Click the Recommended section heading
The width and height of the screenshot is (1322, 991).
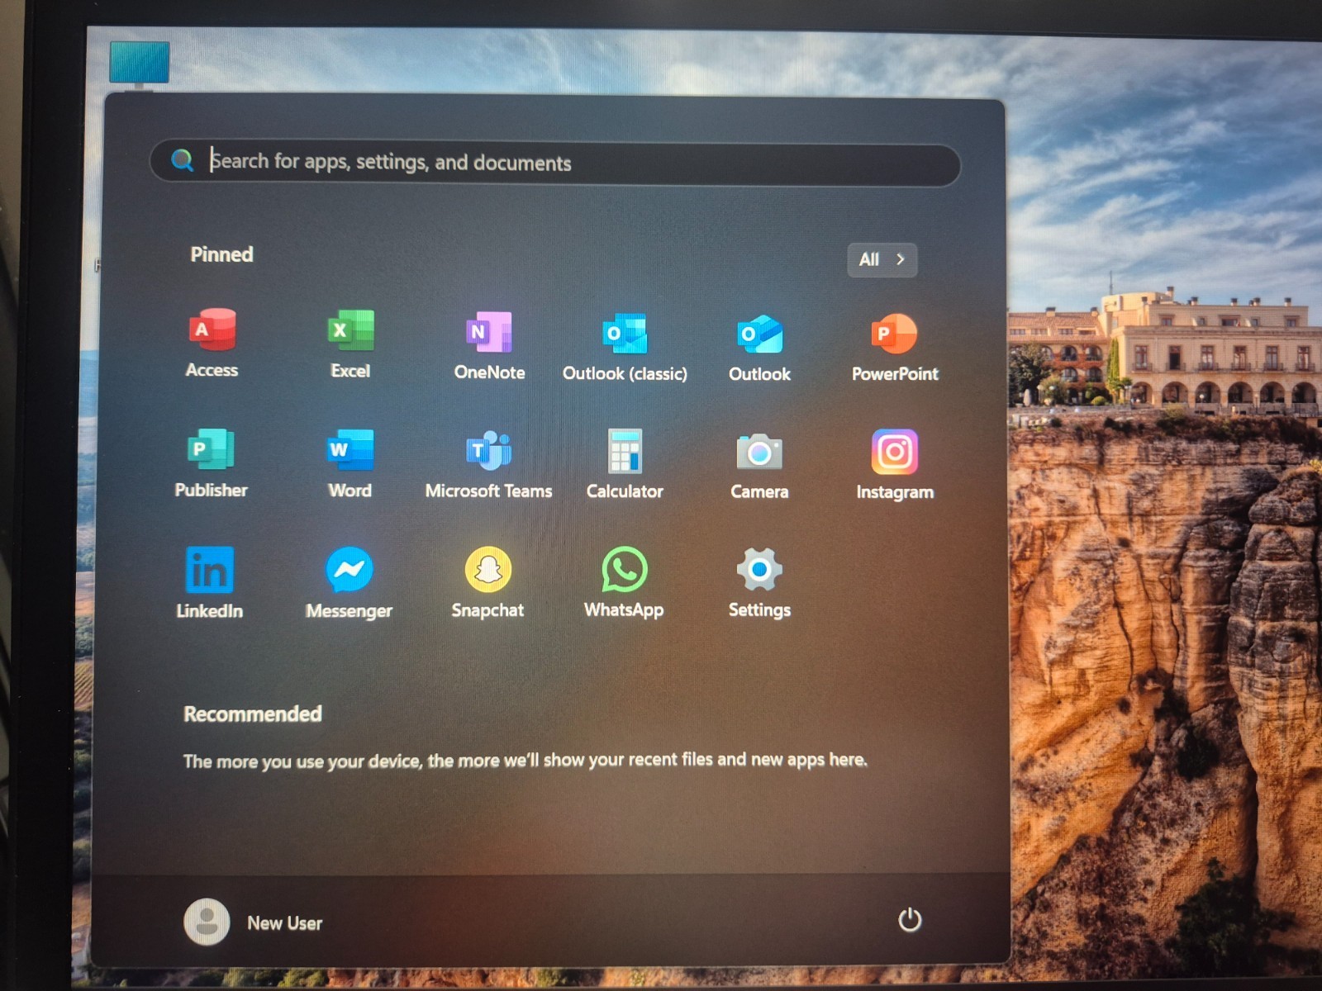(x=252, y=714)
